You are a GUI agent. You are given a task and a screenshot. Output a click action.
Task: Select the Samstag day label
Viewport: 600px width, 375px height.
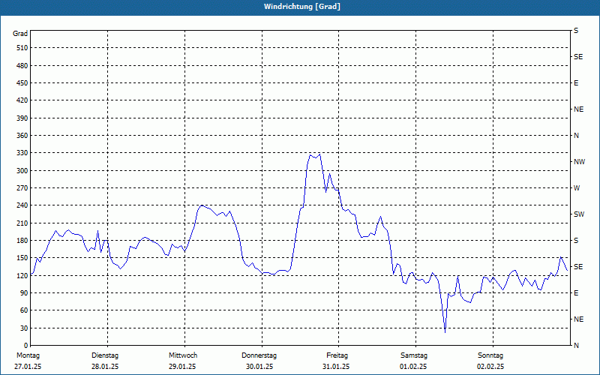click(414, 355)
